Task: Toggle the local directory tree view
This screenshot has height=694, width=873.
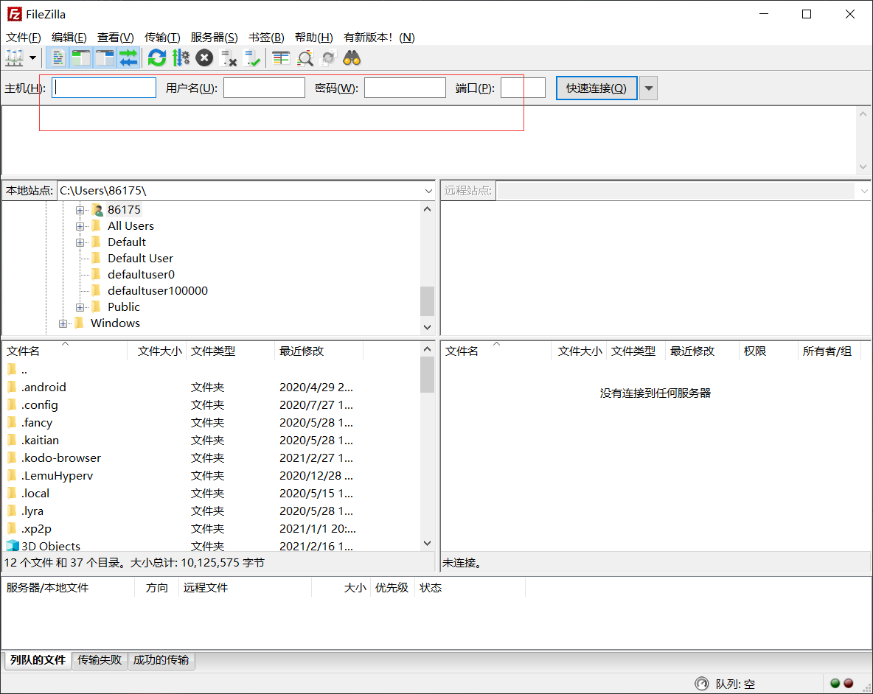Action: coord(80,57)
